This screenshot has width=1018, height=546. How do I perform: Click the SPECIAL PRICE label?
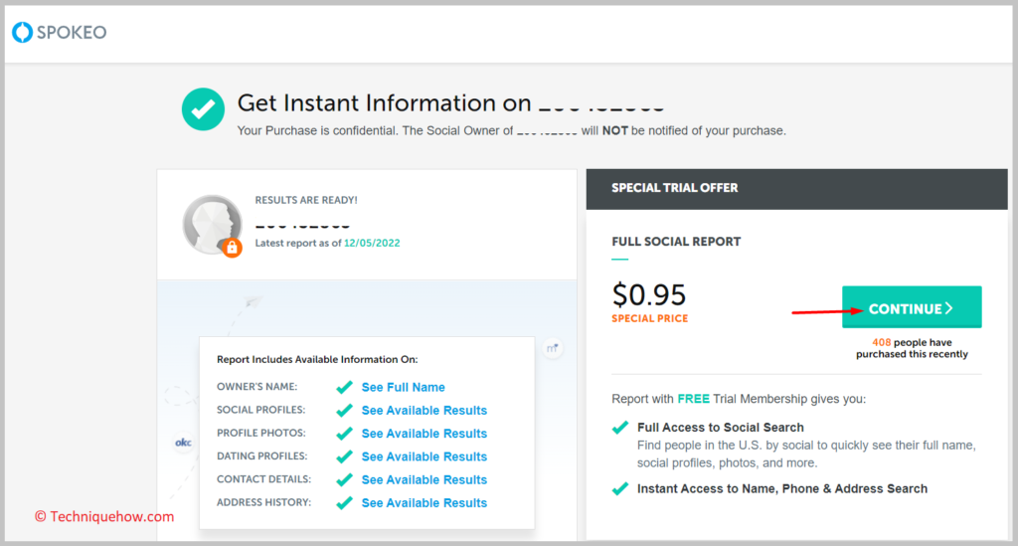650,319
